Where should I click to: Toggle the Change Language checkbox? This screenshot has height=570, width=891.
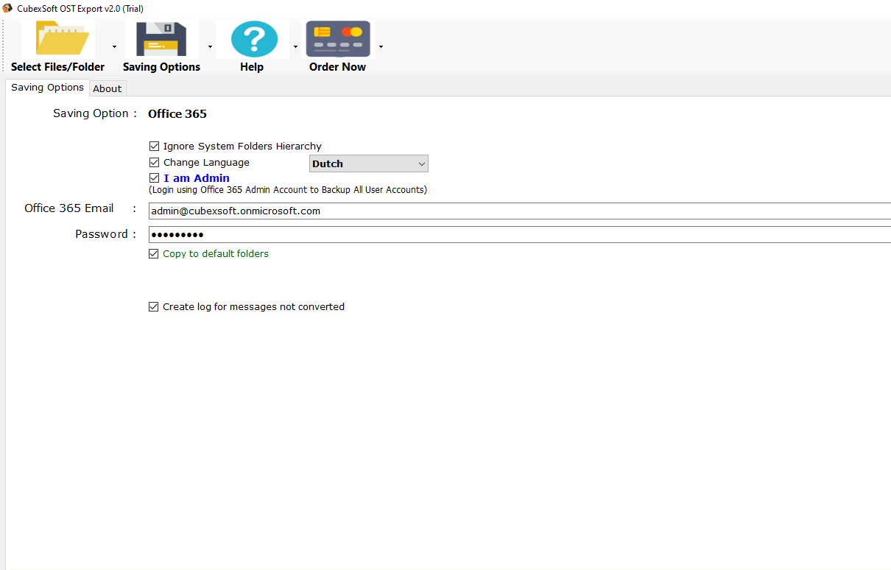pyautogui.click(x=154, y=163)
